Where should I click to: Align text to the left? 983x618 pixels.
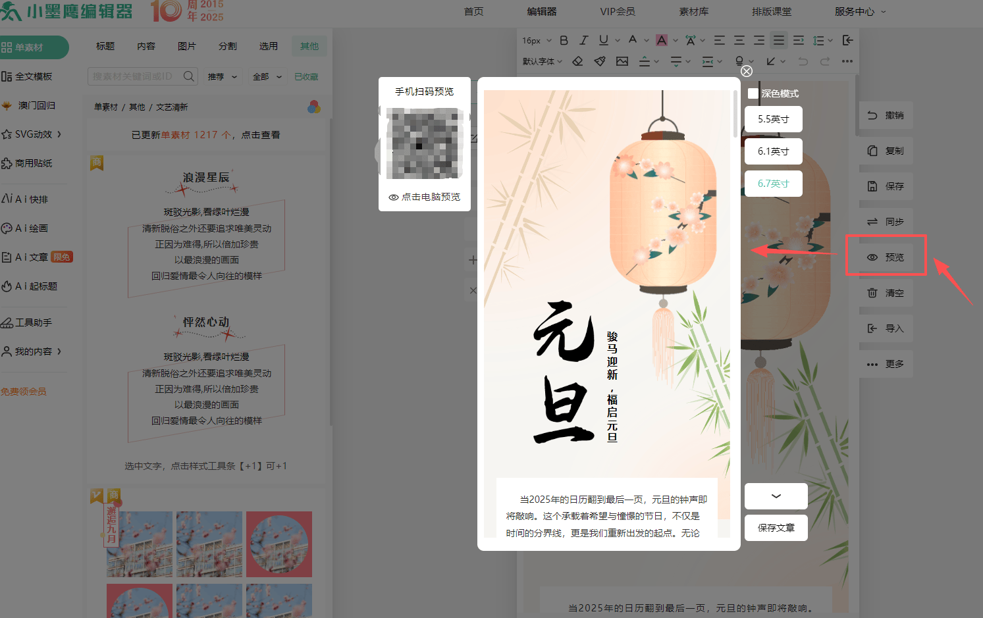point(720,40)
